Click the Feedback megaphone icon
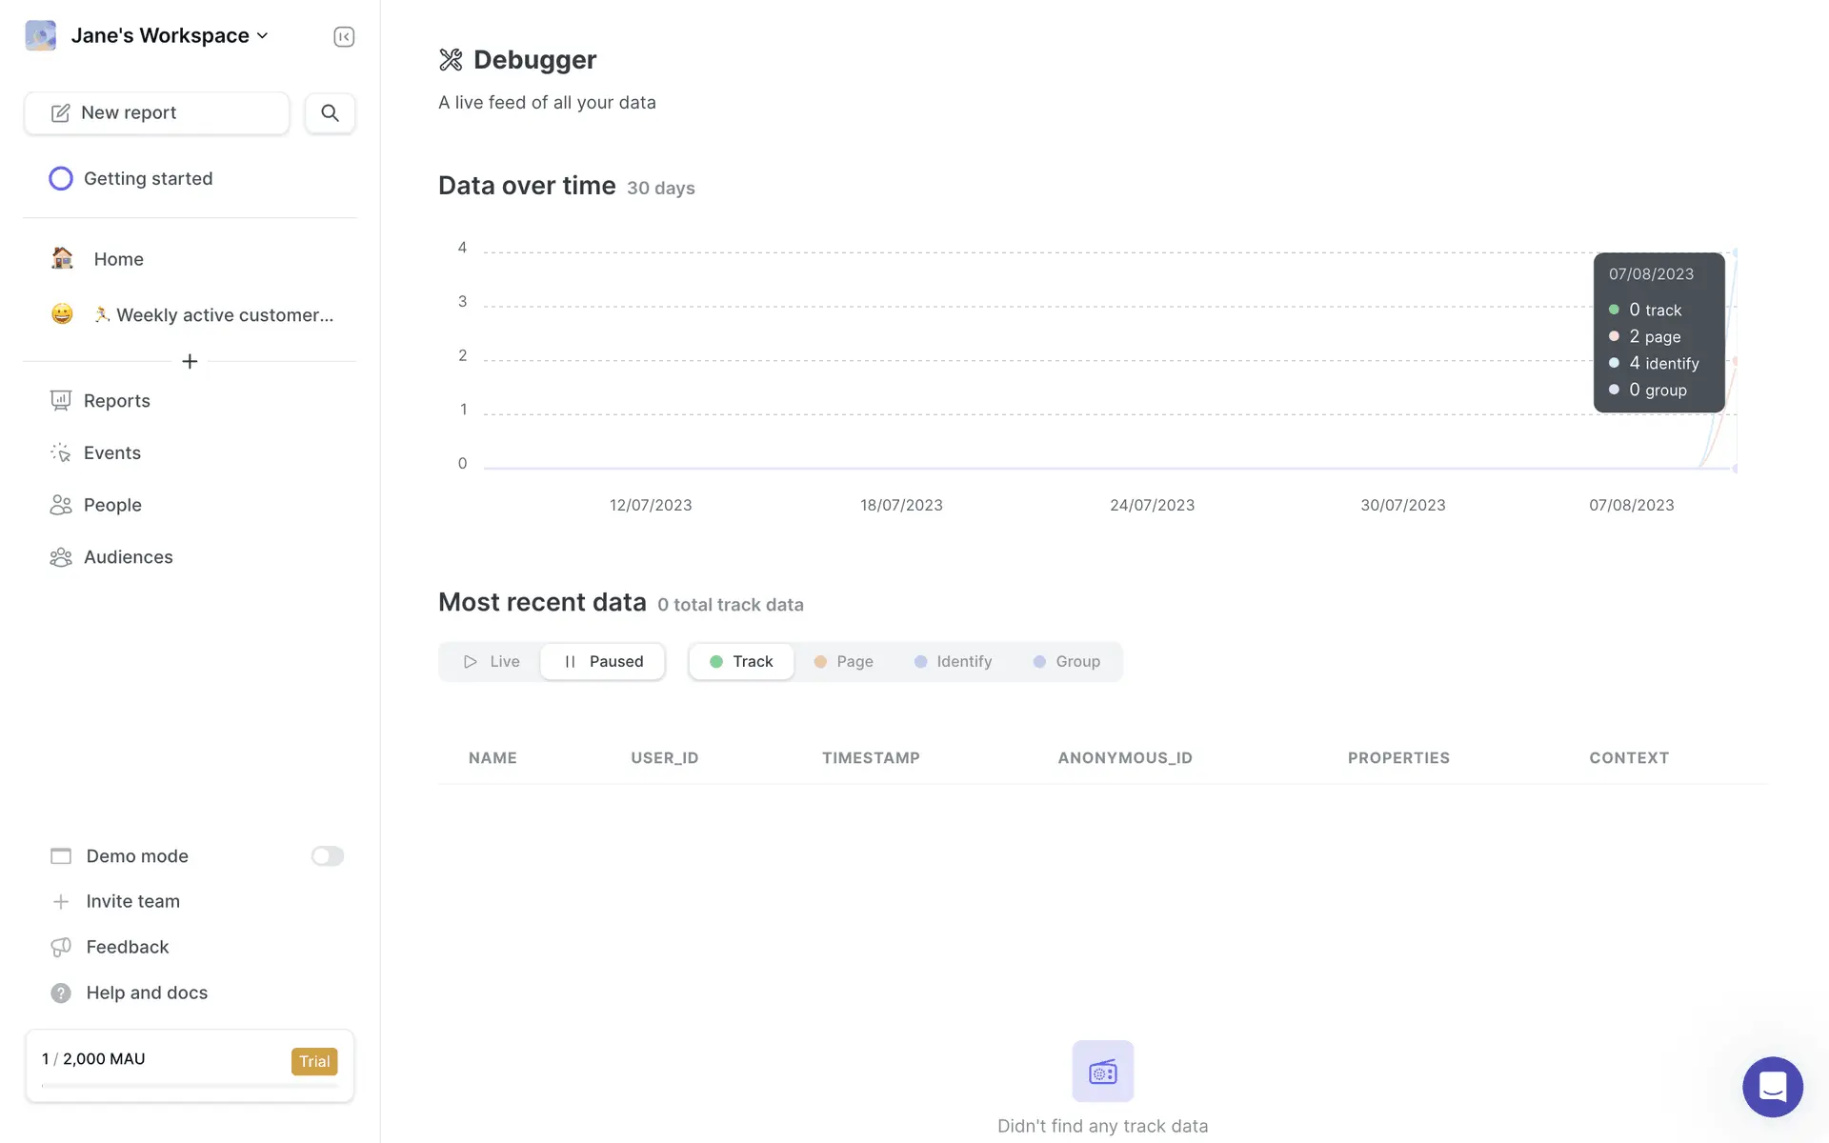 pyautogui.click(x=61, y=947)
